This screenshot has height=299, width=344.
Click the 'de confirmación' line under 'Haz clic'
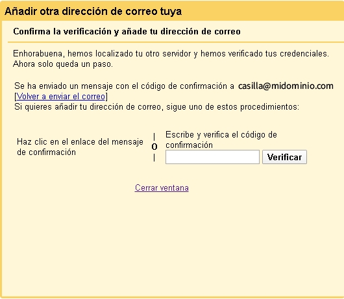(46, 152)
